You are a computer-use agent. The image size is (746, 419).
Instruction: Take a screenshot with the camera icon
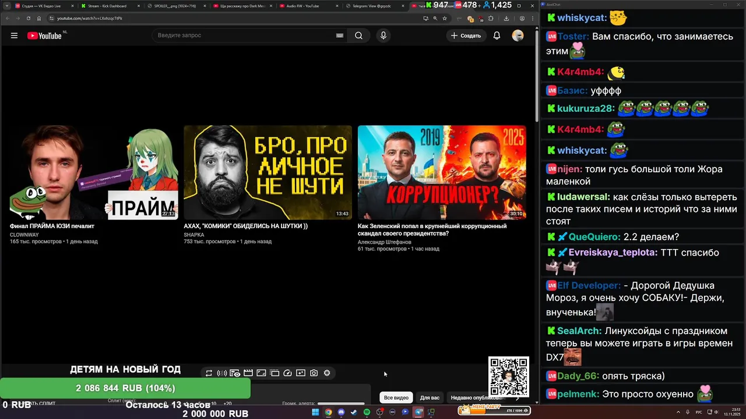314,373
